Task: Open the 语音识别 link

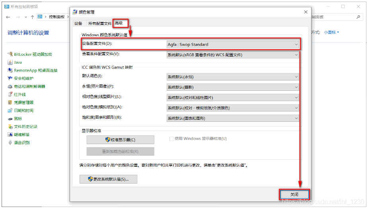Action: 21,143
